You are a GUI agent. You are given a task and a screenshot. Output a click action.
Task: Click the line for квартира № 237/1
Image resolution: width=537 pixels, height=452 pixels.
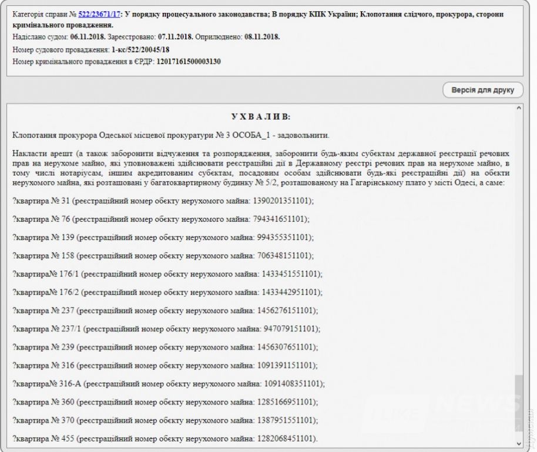pos(166,329)
